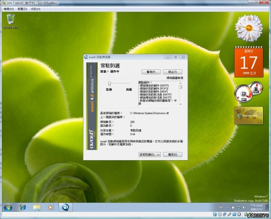Click the calendar gadget showing 17
Image resolution: width=271 pixels, height=219 pixels.
(249, 62)
